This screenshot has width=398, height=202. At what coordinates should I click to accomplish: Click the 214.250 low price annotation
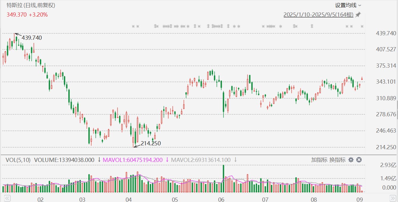pos(151,143)
